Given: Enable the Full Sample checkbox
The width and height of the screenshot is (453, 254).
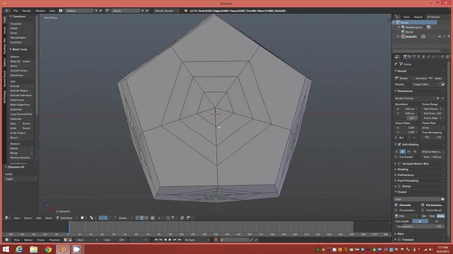Looking at the screenshot, I should click(396, 157).
